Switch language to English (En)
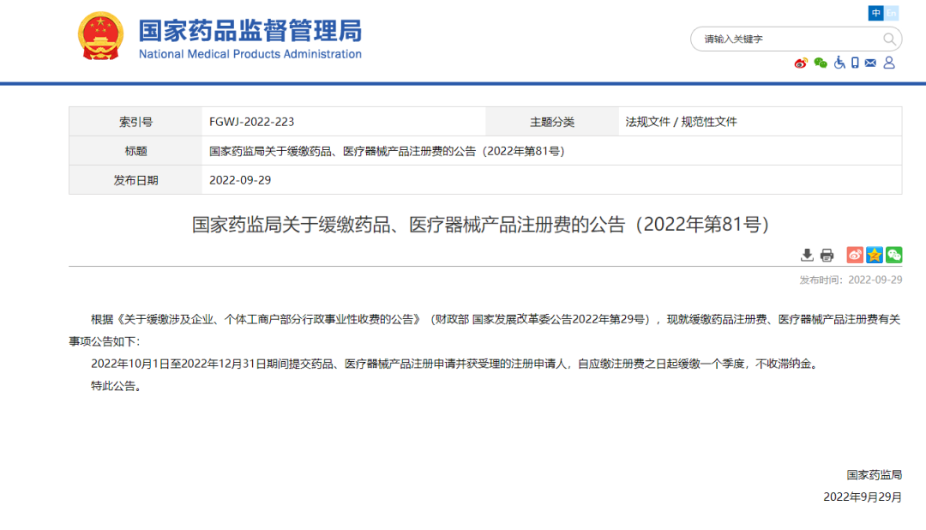Screen dimensions: 926x530 tap(892, 13)
